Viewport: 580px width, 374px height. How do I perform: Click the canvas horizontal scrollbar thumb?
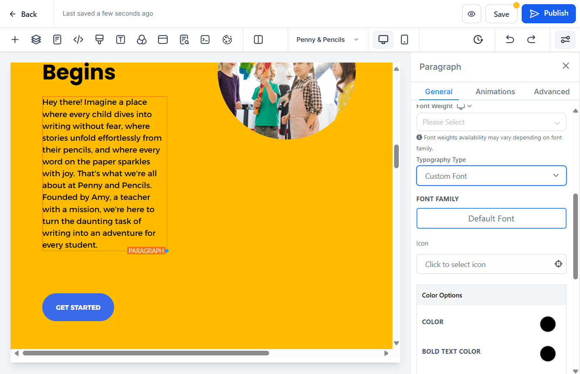pos(146,353)
